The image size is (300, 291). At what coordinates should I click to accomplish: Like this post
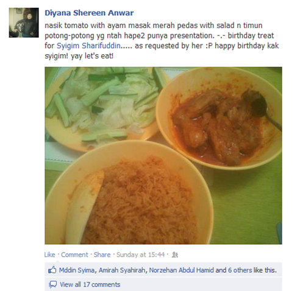[x=49, y=254]
